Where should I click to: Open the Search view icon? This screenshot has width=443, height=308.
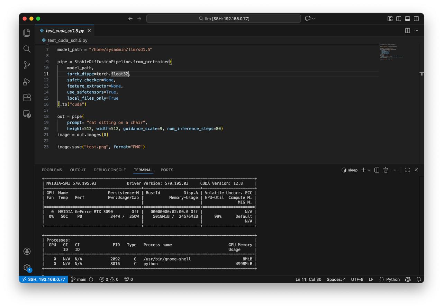point(27,49)
